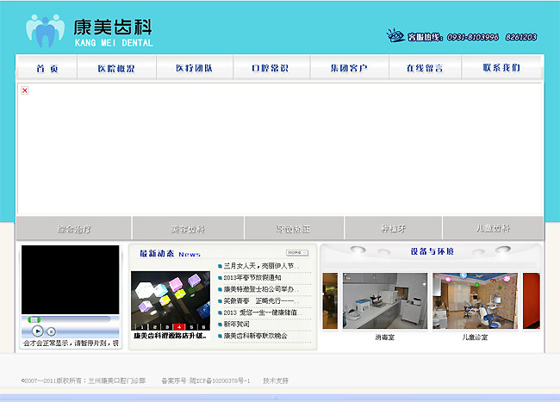Switch news slideshow to slide 5
The image size is (560, 402).
click(x=191, y=327)
